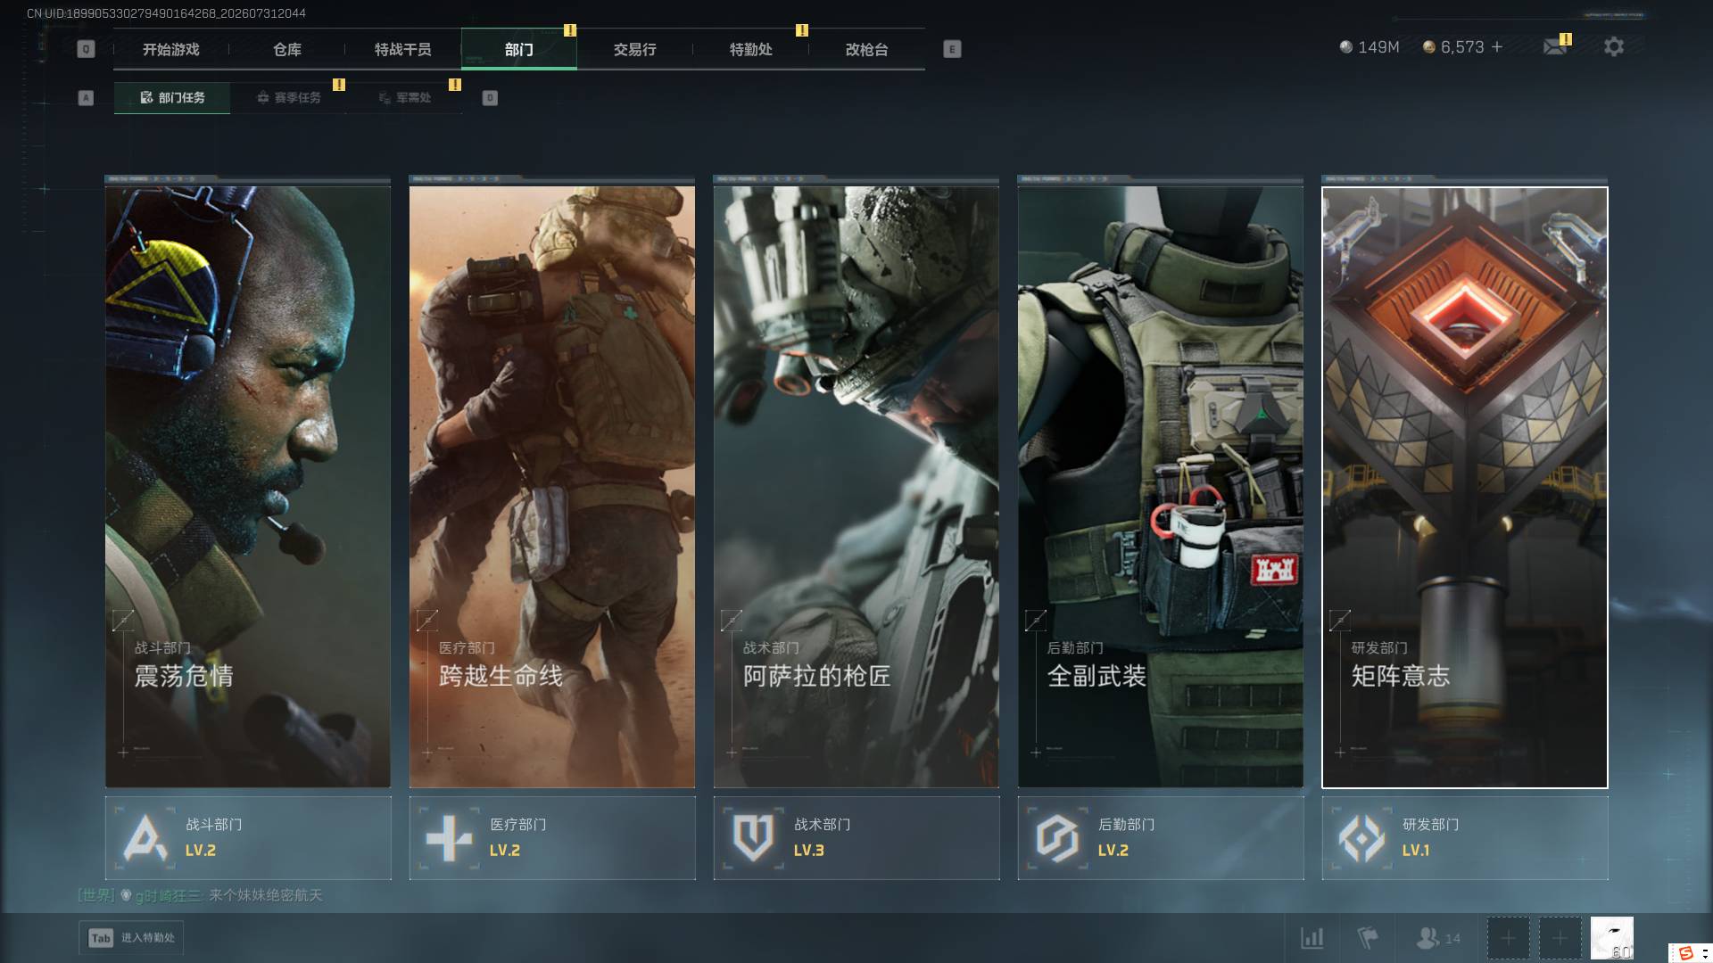Screen dimensions: 1713x963
Task: Click the first empty squad slot plus
Action: point(1508,938)
